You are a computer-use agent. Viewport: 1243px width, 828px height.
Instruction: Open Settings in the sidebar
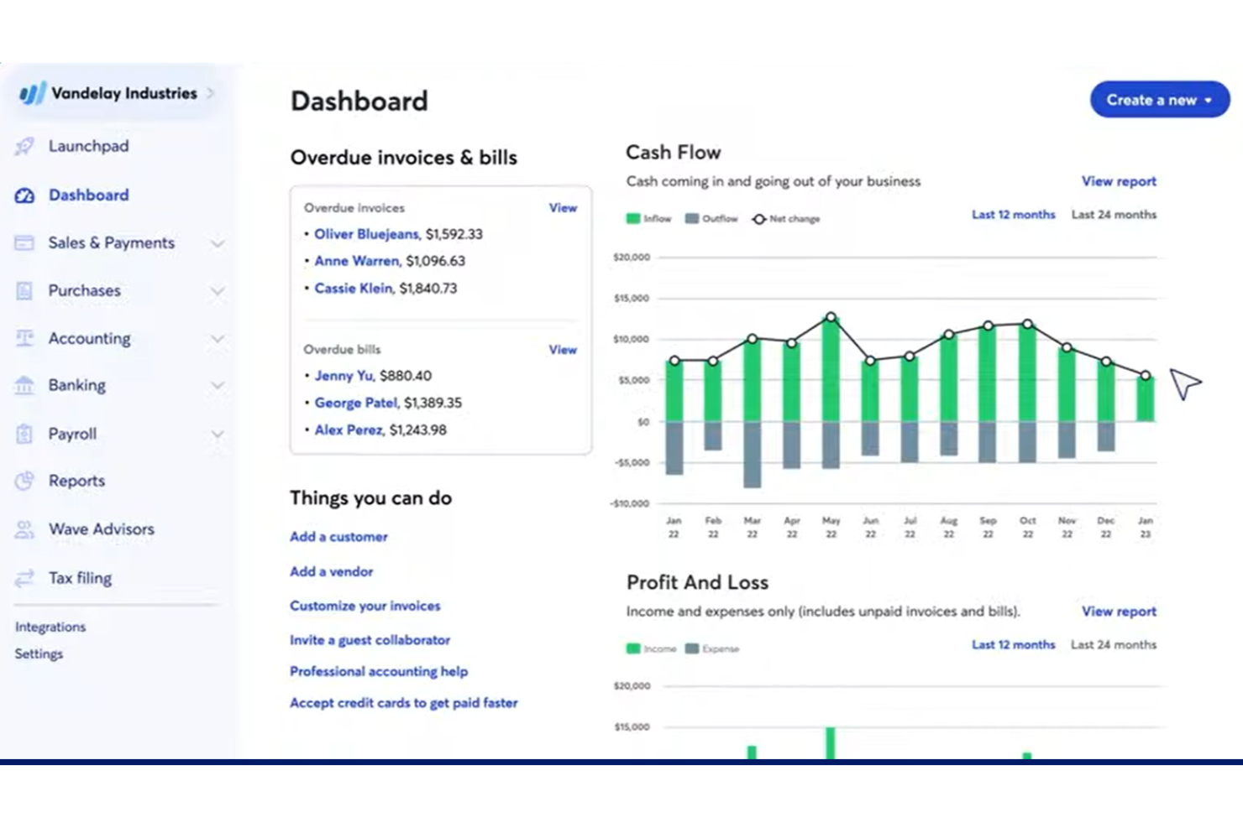[x=39, y=654]
